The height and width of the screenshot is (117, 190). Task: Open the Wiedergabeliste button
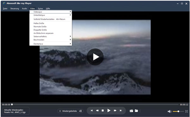(68, 111)
